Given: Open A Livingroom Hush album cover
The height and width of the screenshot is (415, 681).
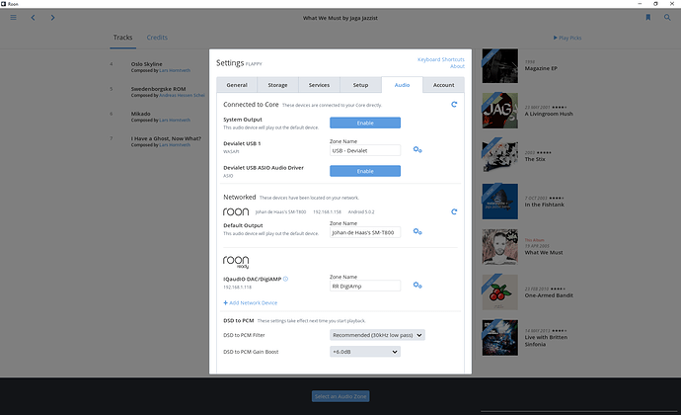Looking at the screenshot, I should pyautogui.click(x=499, y=111).
